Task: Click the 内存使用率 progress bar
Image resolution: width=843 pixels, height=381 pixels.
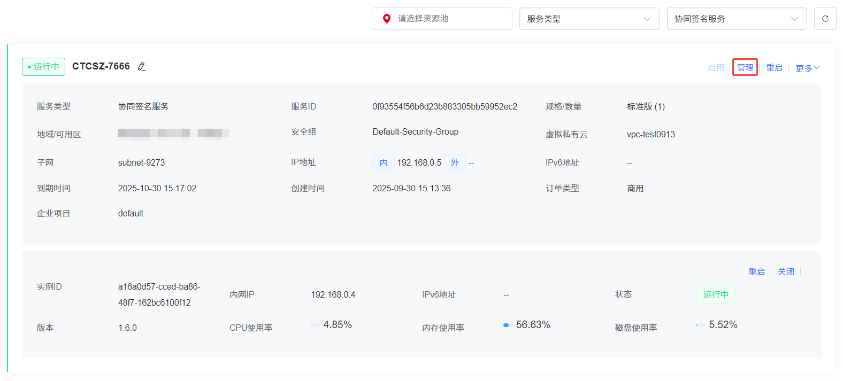Action: click(508, 325)
